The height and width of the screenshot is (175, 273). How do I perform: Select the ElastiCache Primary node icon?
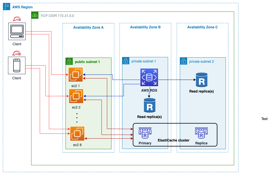click(x=145, y=133)
